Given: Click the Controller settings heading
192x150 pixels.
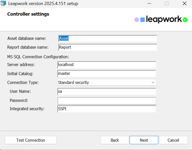Looking at the screenshot, I should (28, 14).
